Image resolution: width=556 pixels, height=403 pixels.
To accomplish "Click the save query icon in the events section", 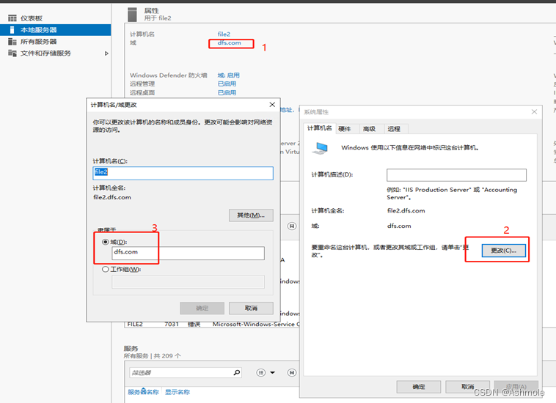I will point(292,226).
